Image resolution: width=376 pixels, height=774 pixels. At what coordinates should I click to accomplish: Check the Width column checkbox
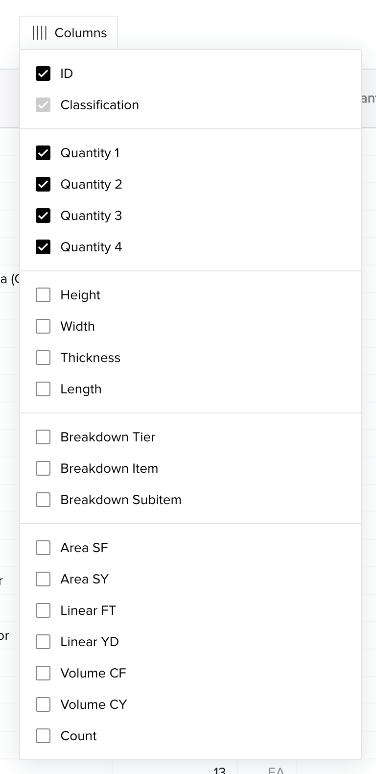coord(43,326)
